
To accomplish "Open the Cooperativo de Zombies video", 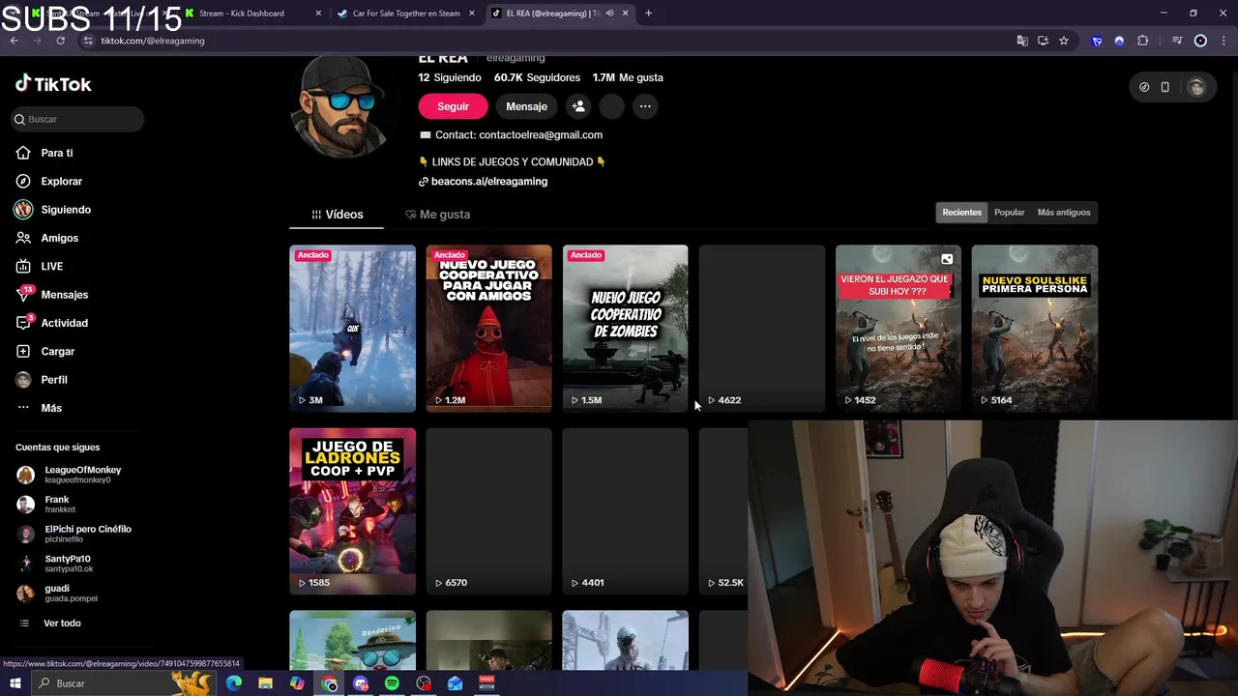I will (625, 329).
